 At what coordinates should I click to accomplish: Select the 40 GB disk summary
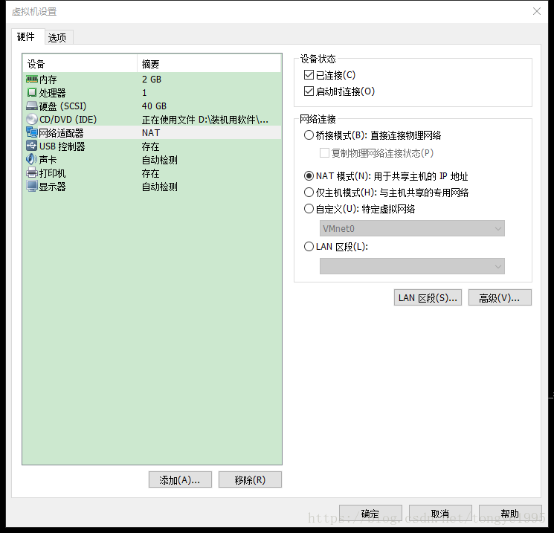[x=154, y=106]
